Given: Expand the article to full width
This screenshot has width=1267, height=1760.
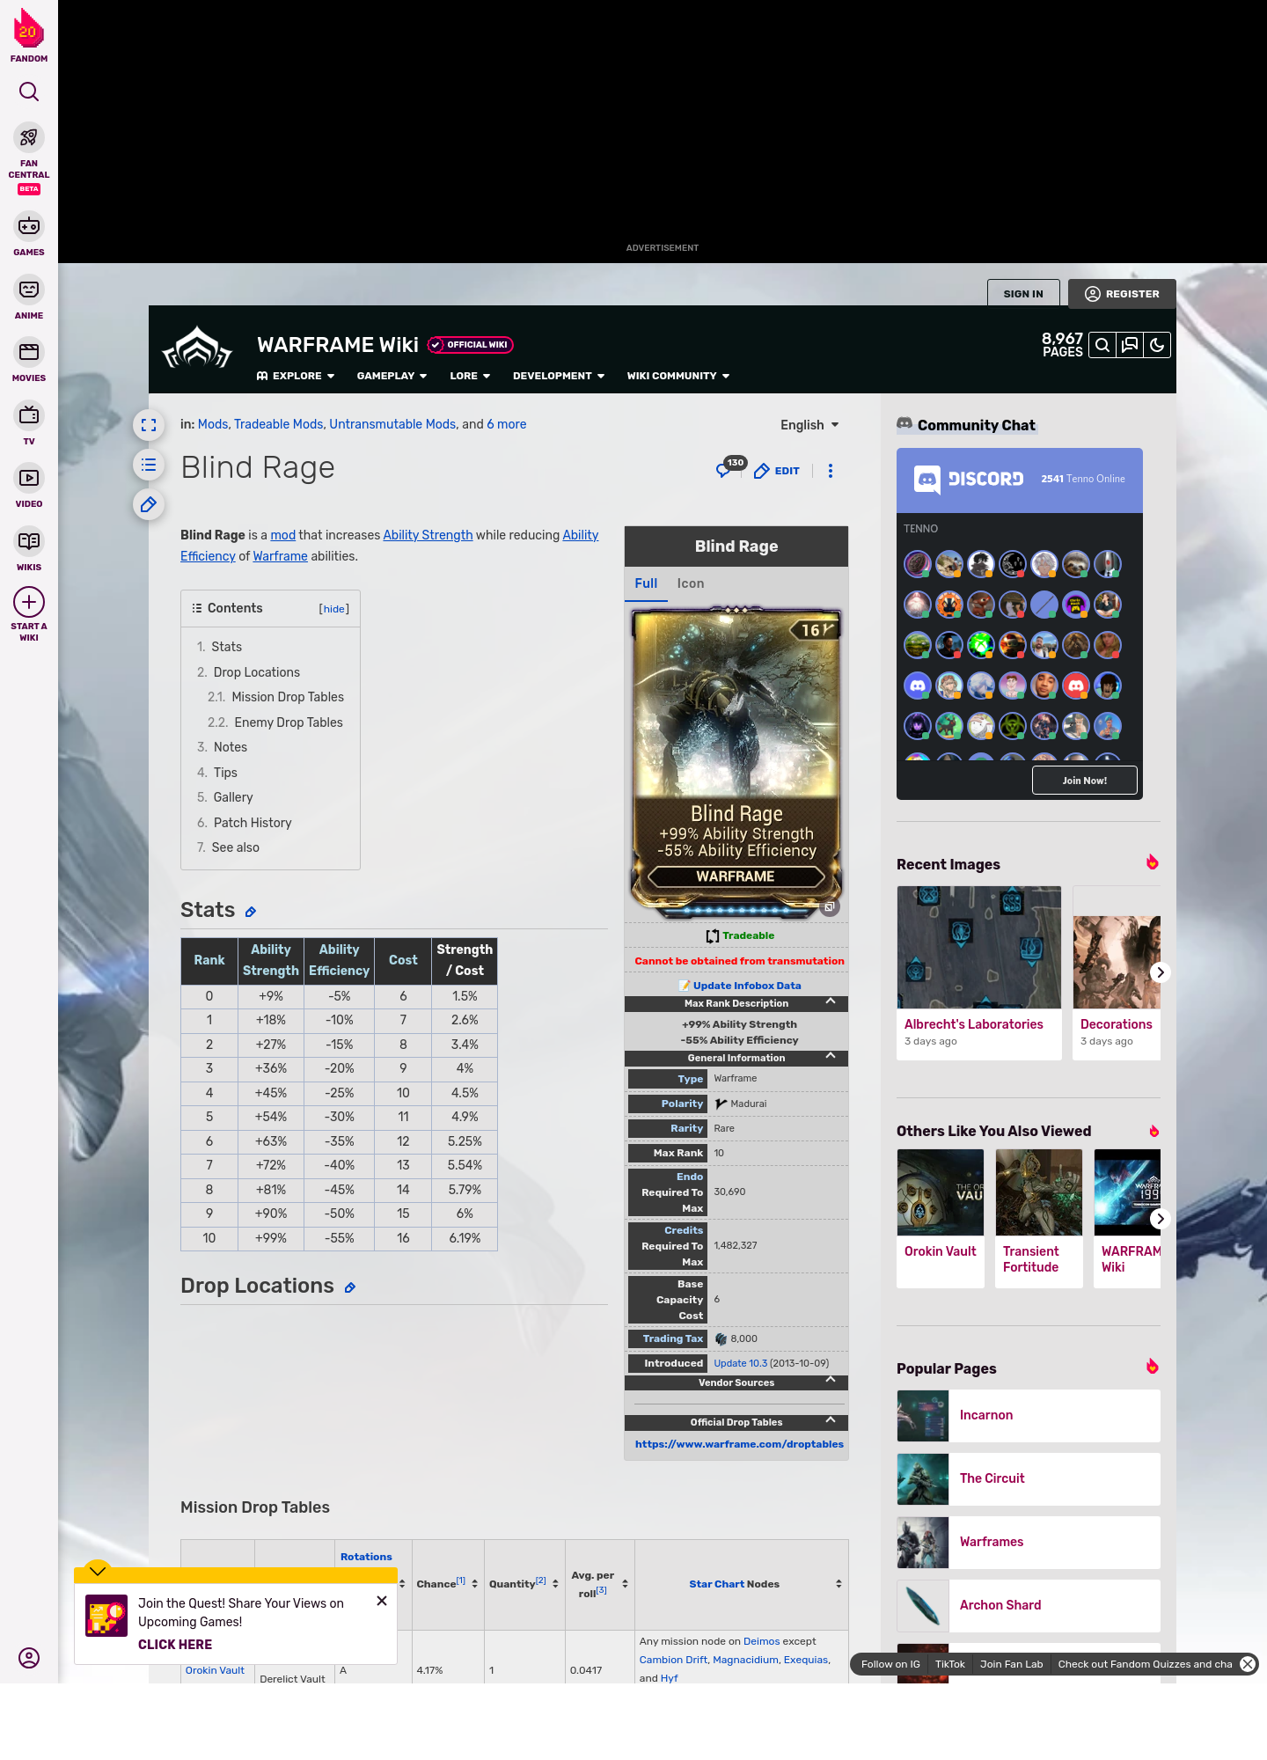Looking at the screenshot, I should [x=149, y=426].
